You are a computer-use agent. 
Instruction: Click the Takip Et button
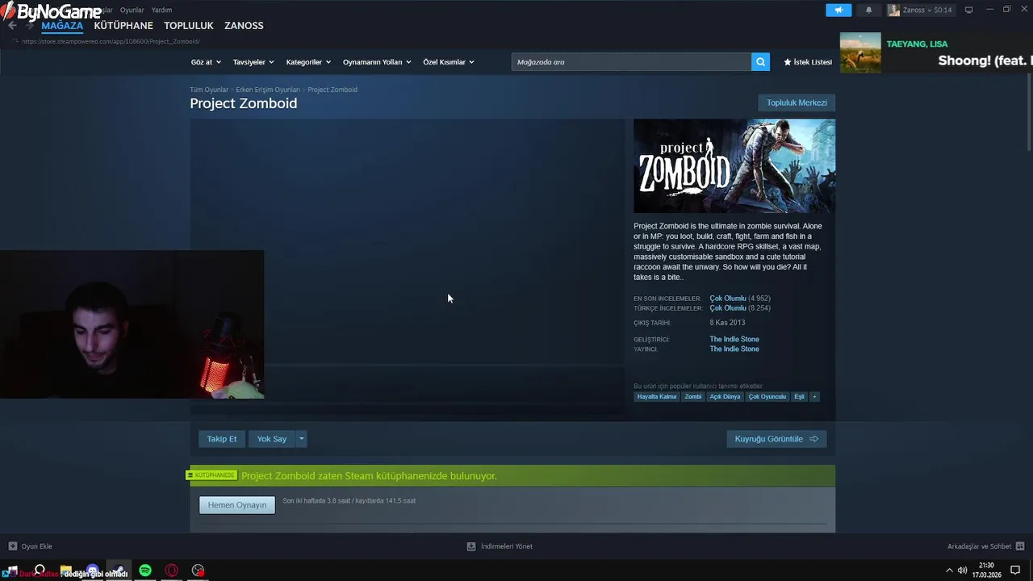coord(222,439)
